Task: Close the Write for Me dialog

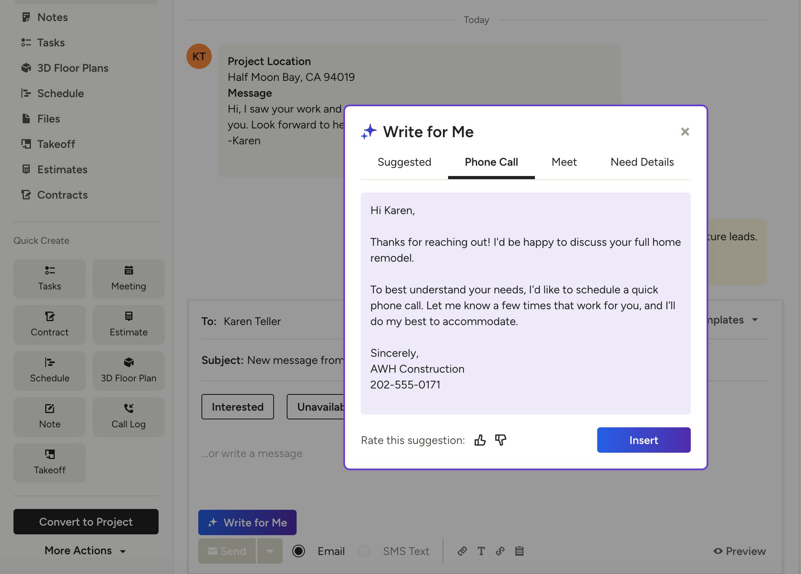Action: tap(685, 132)
